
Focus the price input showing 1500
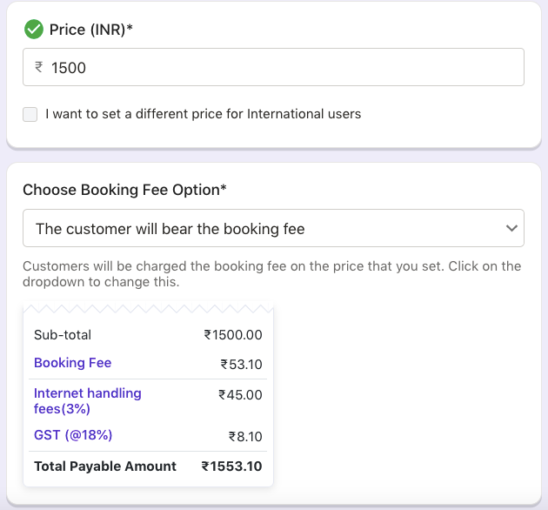click(x=278, y=67)
